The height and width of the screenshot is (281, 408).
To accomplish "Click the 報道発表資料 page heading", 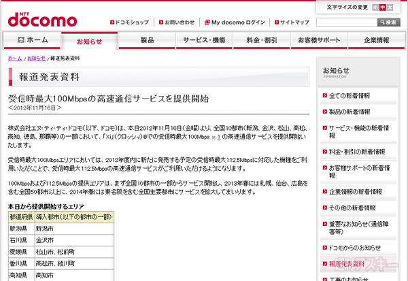I will (49, 77).
